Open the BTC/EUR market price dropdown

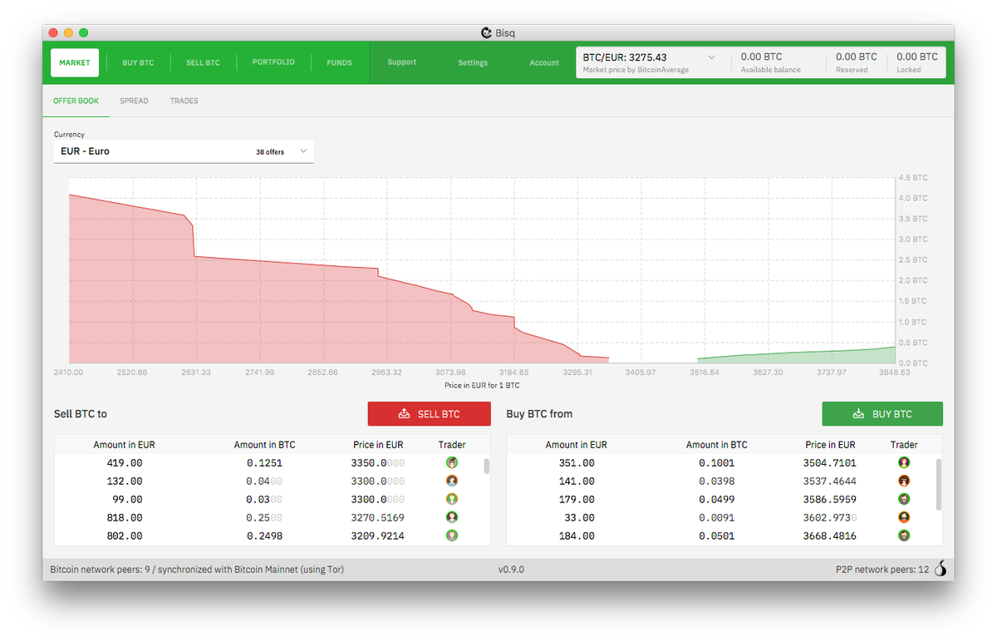[711, 57]
